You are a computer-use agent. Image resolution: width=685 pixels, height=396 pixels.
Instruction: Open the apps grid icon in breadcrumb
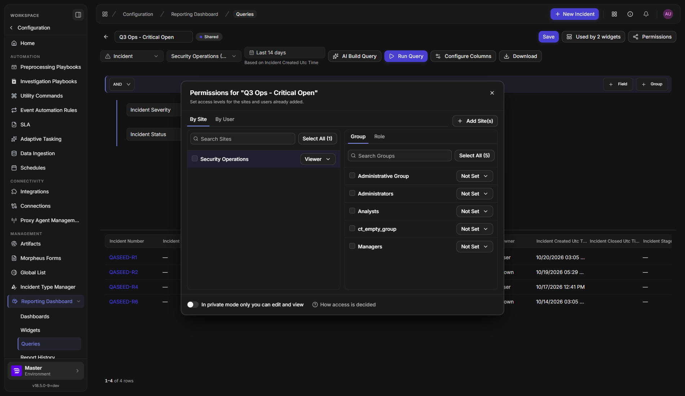(x=105, y=14)
